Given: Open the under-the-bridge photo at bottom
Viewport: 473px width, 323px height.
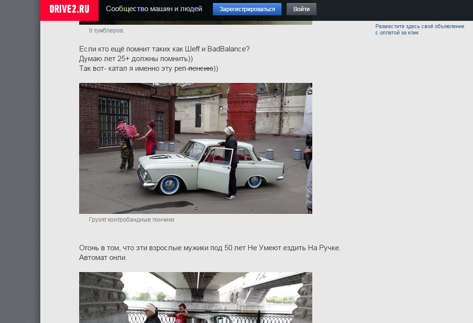Looking at the screenshot, I should click(x=196, y=297).
